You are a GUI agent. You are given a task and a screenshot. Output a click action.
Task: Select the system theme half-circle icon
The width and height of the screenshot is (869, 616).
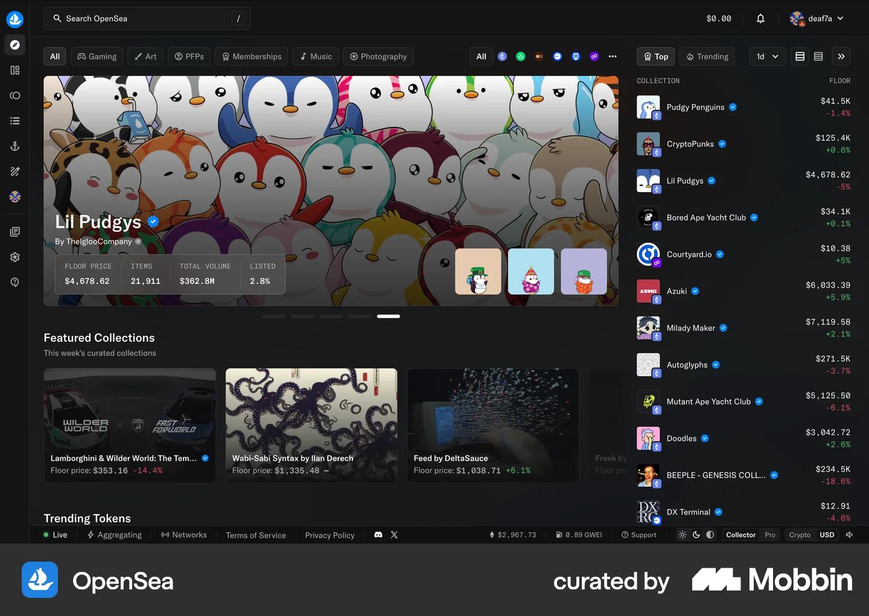click(710, 535)
